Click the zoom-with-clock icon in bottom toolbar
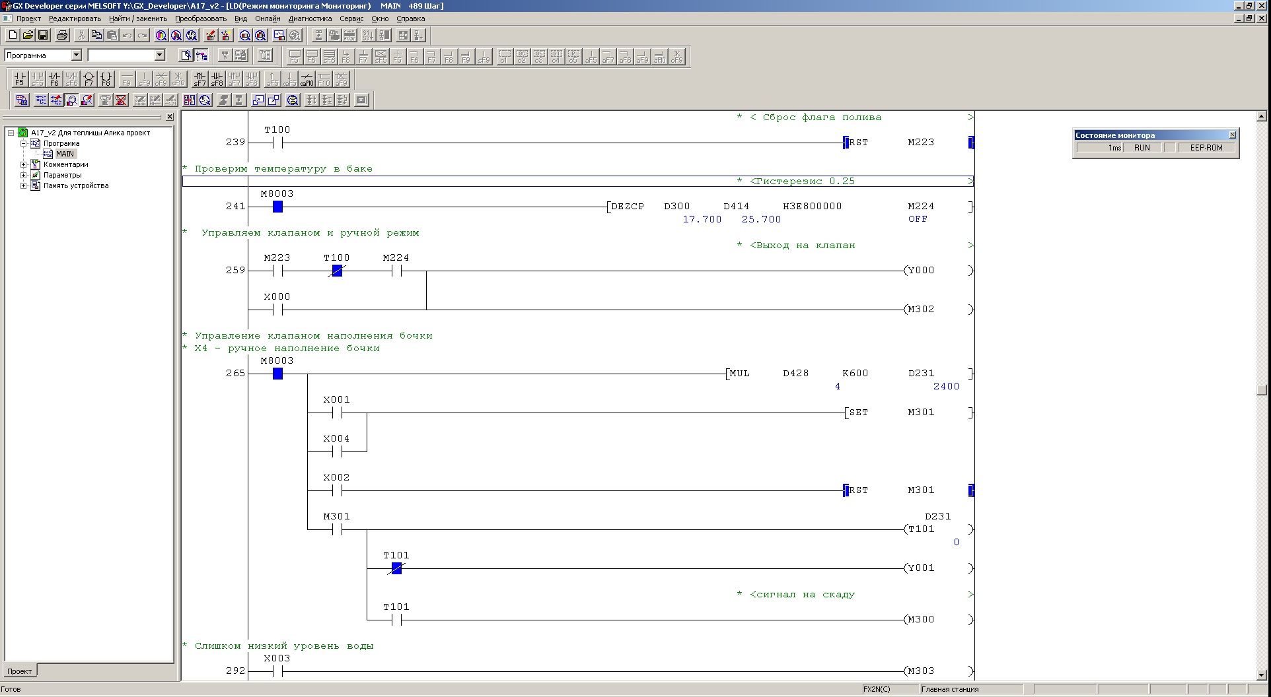 pyautogui.click(x=205, y=100)
